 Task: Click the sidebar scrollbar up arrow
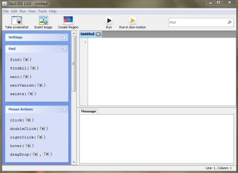click(74, 33)
